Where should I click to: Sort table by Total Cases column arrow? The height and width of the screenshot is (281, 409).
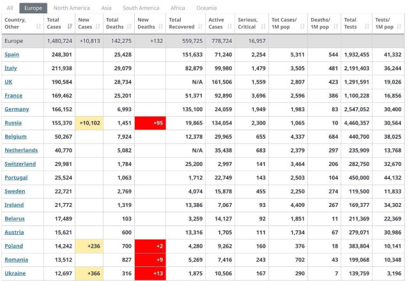click(x=69, y=27)
